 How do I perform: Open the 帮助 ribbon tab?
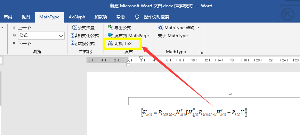(121, 17)
